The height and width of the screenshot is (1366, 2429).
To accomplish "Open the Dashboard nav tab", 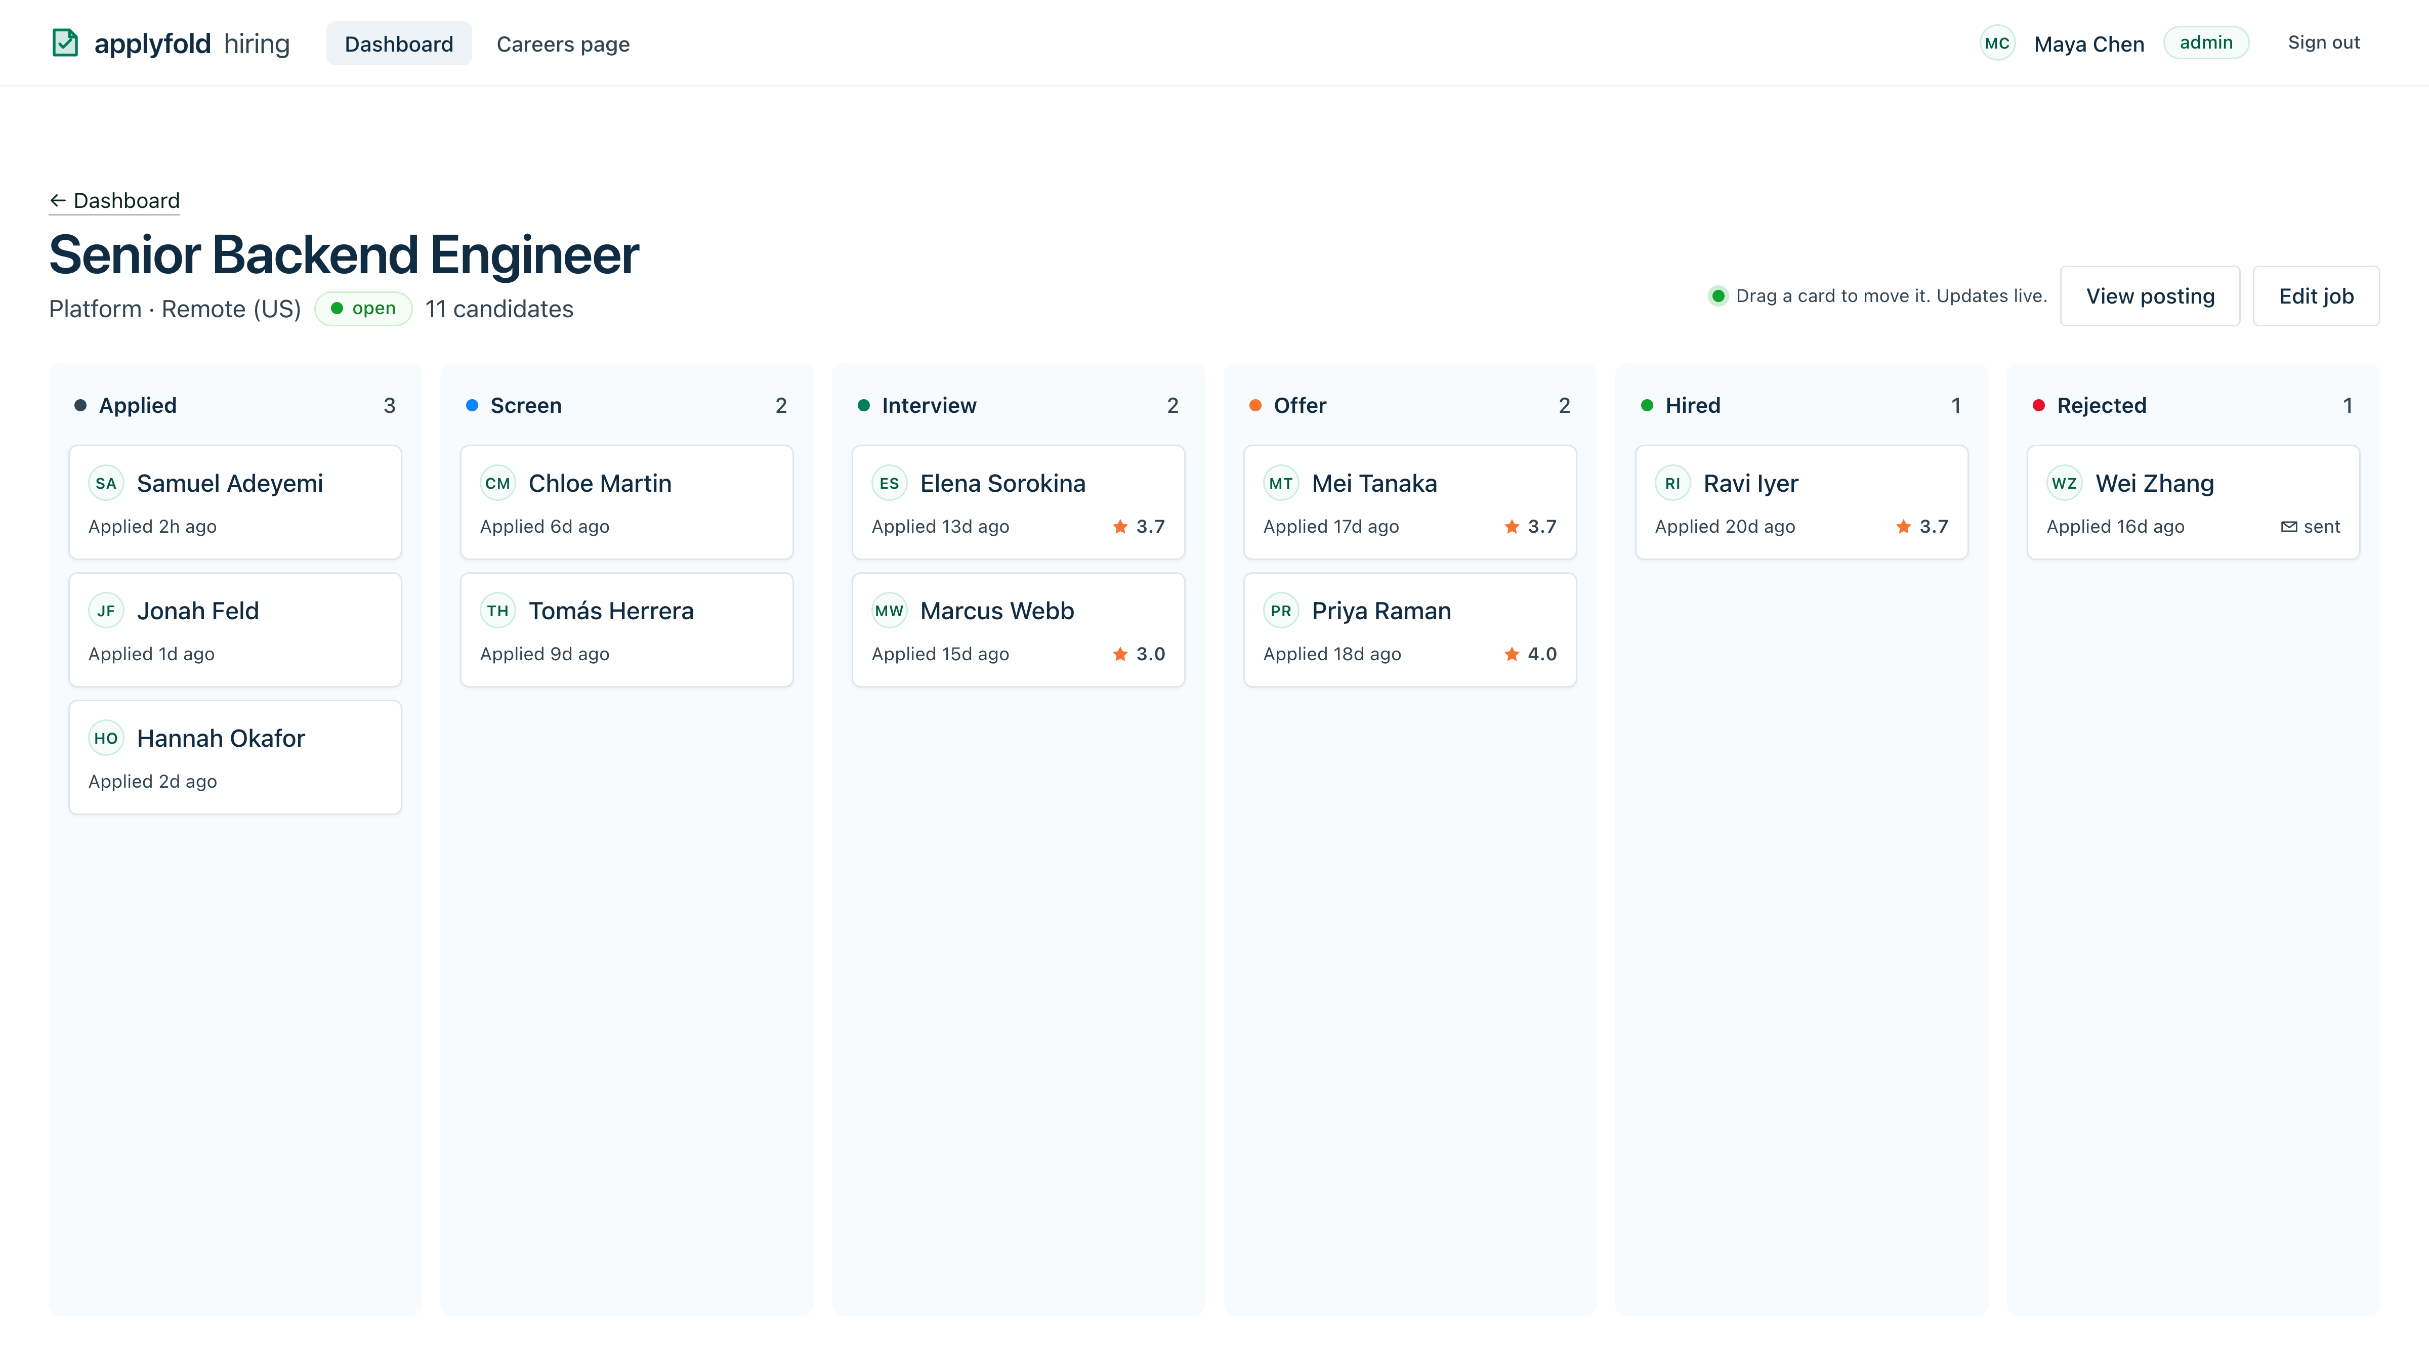I will coord(399,44).
